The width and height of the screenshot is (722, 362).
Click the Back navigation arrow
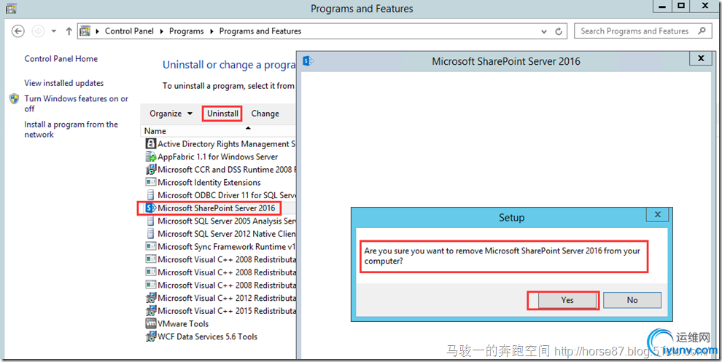click(x=18, y=31)
